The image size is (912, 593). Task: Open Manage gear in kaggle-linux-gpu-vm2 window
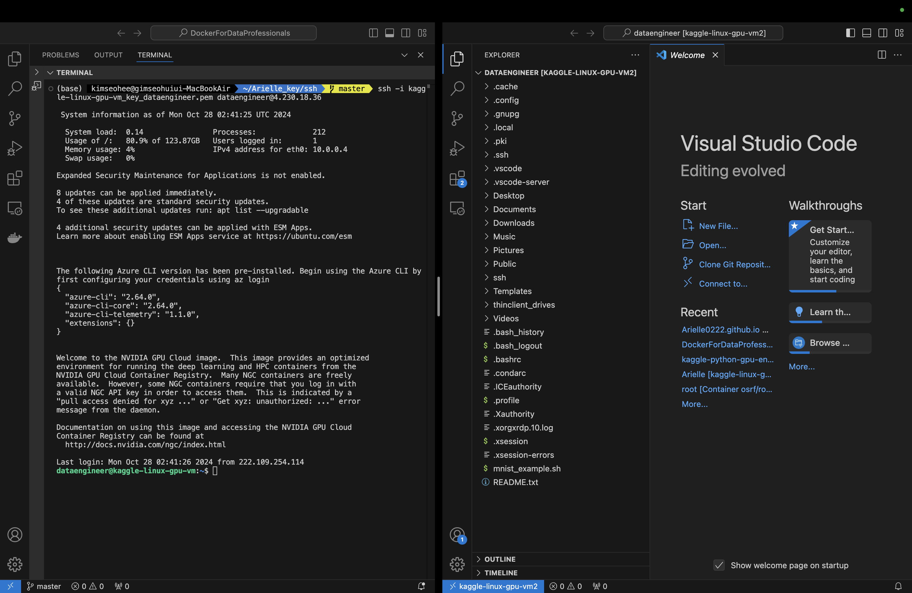[x=457, y=564]
